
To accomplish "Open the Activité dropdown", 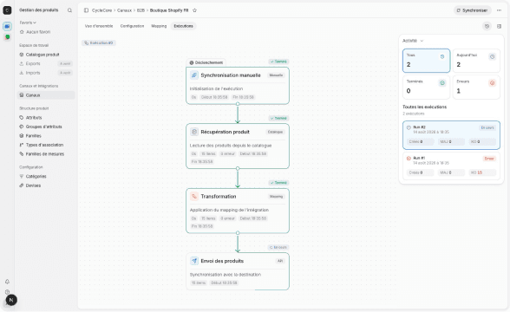I will pos(413,41).
